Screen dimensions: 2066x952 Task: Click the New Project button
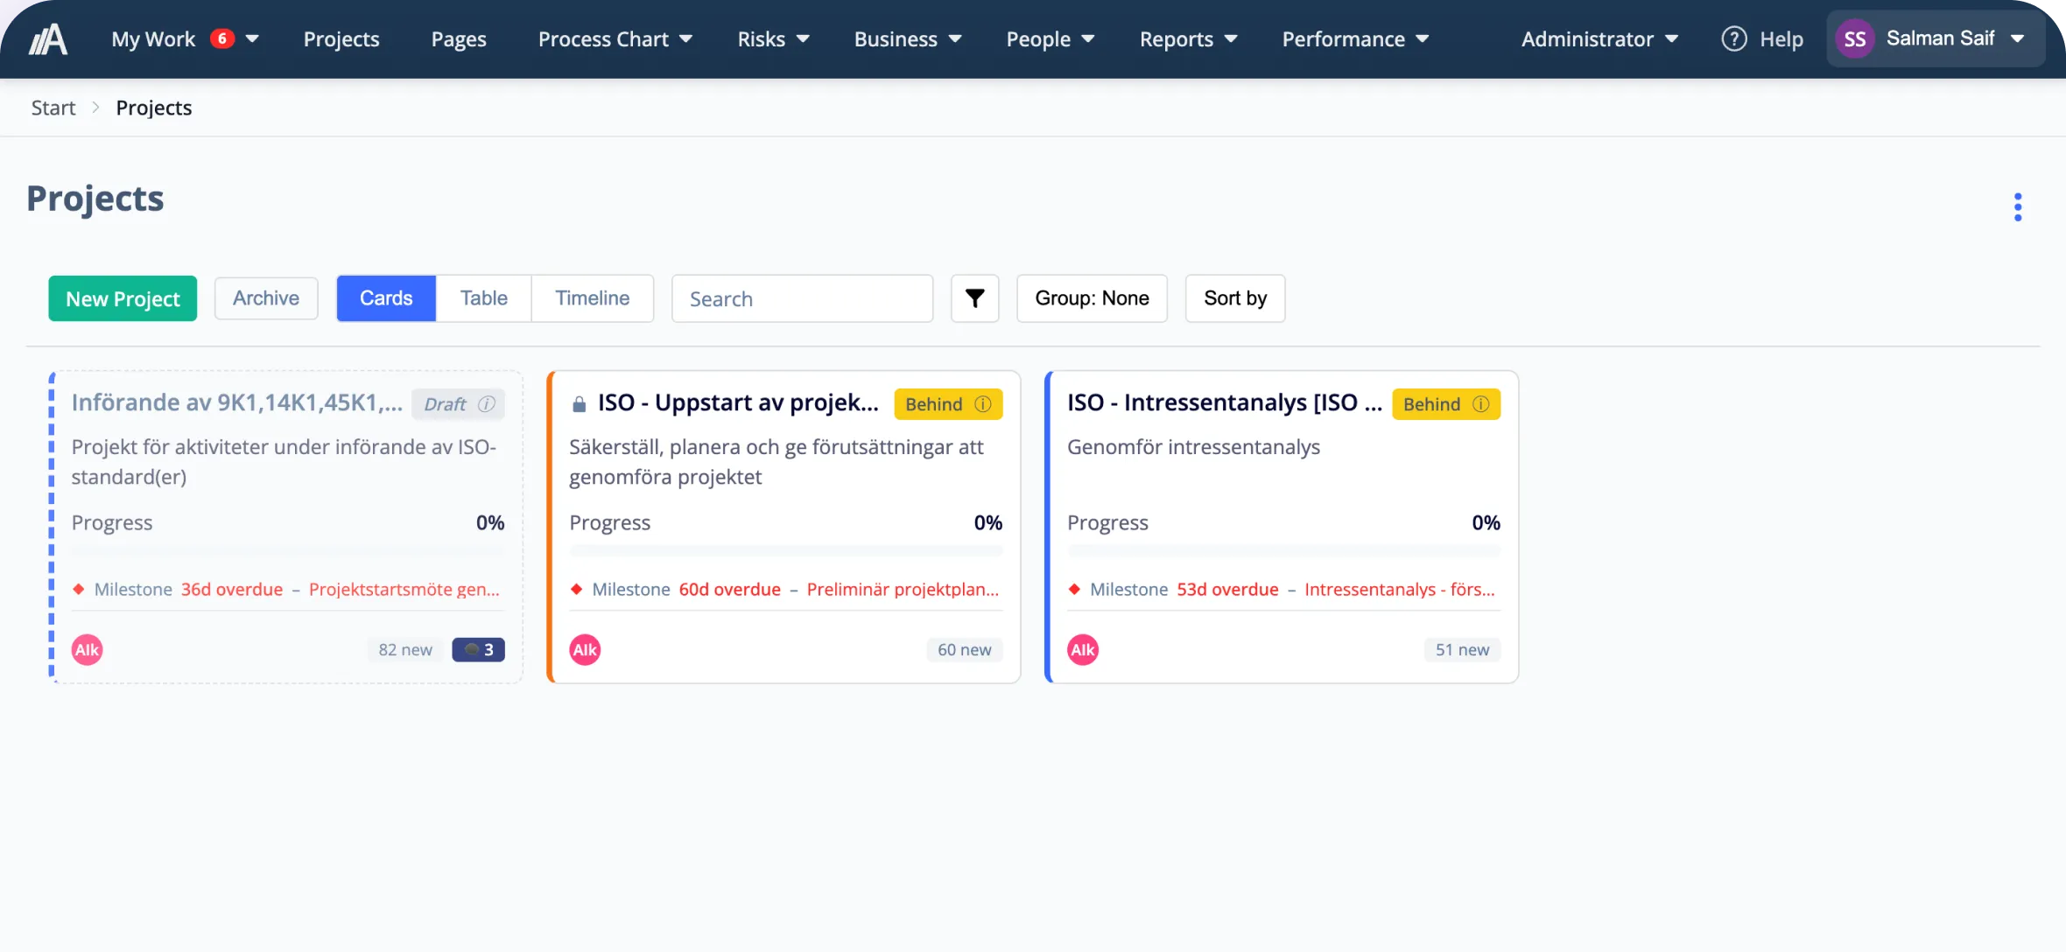pos(123,298)
